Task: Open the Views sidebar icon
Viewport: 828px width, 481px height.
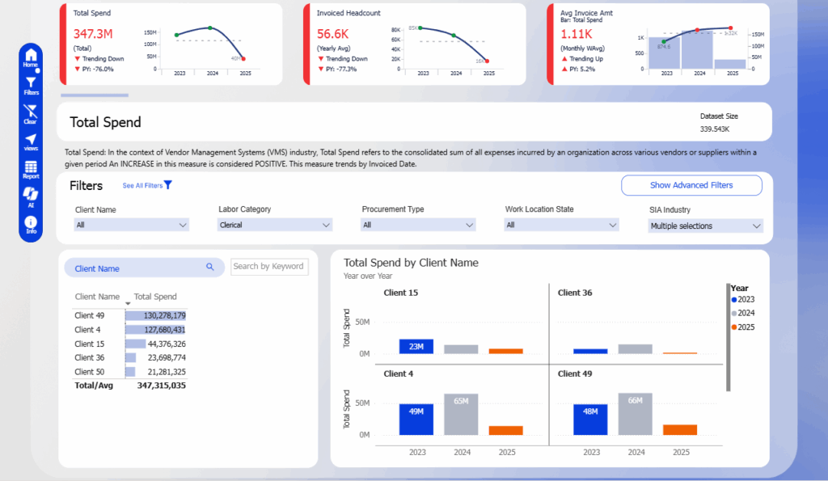Action: tap(31, 141)
